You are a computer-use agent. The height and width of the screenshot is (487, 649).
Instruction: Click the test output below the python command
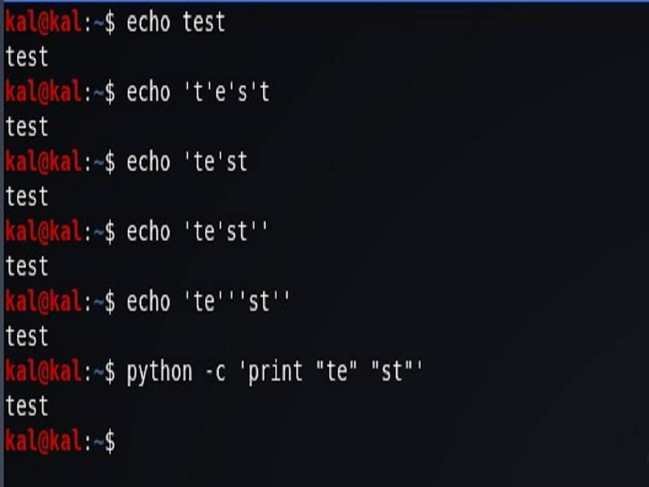[27, 406]
